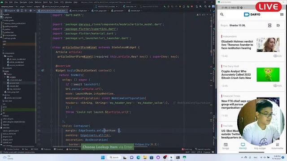The width and height of the screenshot is (287, 161).
Task: Open the Crypto Analyst Bitcoin Crash article
Action: pos(236,75)
